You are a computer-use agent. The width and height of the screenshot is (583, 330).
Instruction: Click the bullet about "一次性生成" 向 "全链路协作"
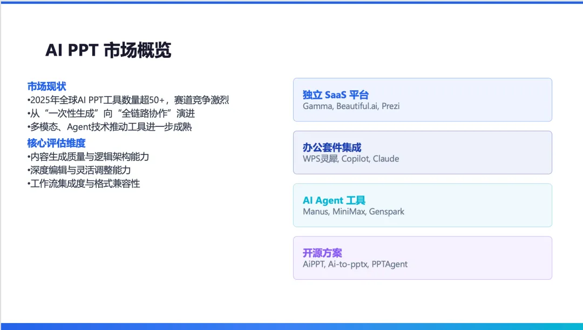[x=111, y=113]
